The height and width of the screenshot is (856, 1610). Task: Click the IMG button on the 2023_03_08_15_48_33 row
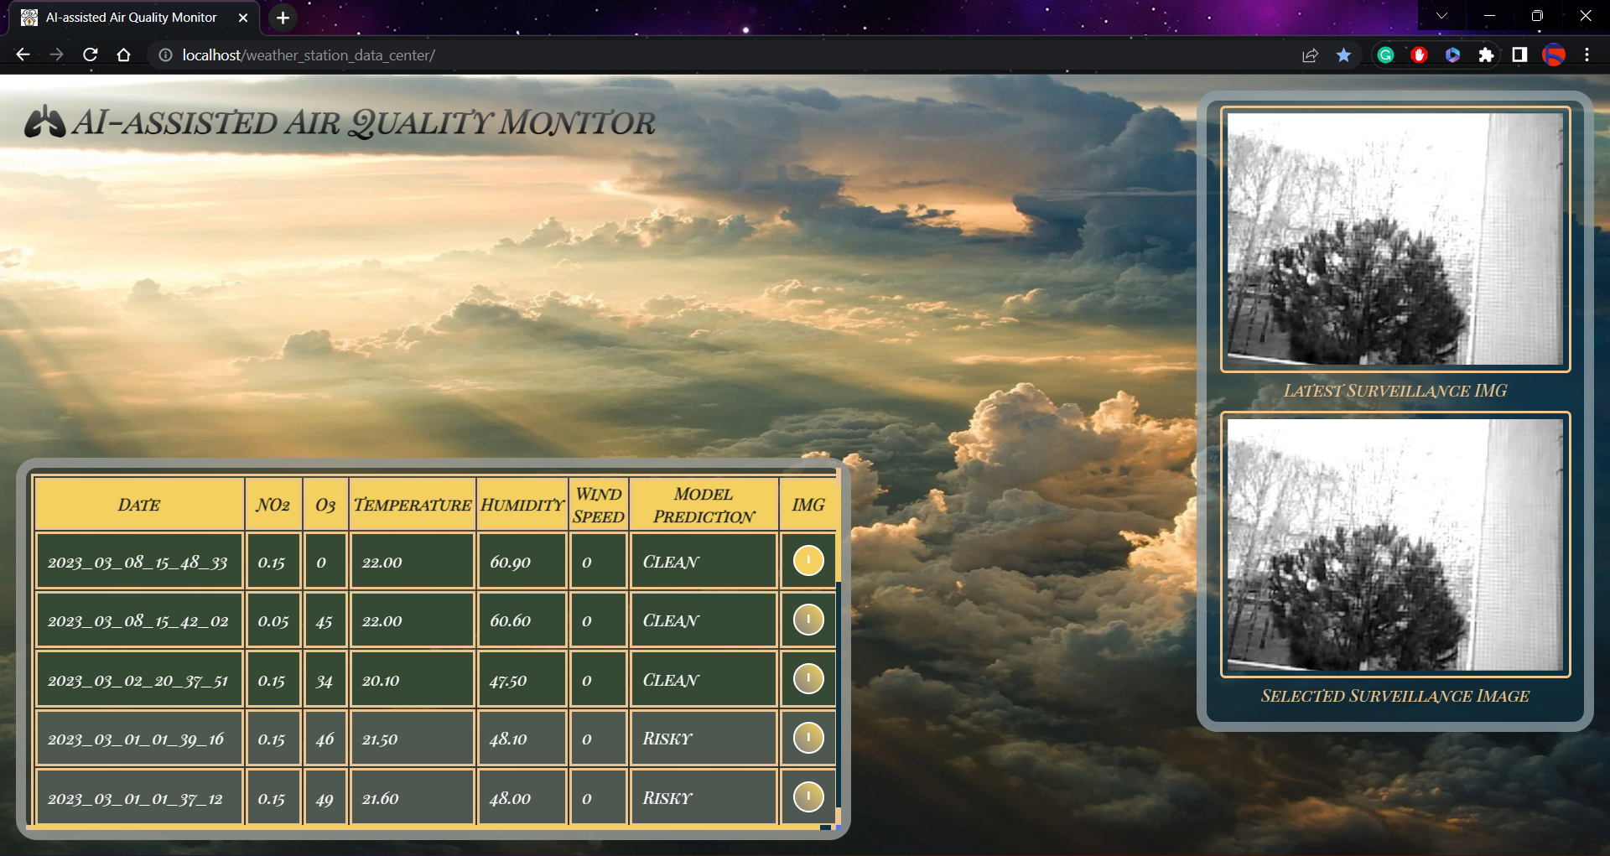[x=808, y=560]
